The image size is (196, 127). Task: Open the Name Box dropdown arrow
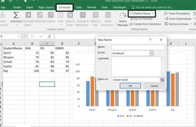click(x=19, y=36)
